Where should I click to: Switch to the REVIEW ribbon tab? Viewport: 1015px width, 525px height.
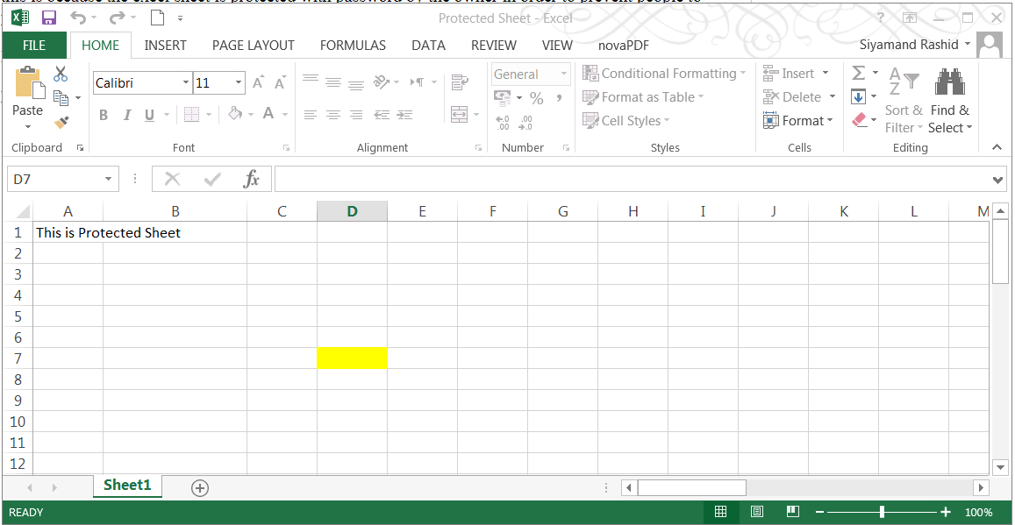point(494,46)
